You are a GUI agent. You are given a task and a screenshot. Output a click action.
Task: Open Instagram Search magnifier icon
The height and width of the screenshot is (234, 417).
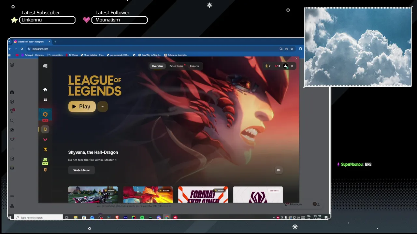pyautogui.click(x=12, y=121)
